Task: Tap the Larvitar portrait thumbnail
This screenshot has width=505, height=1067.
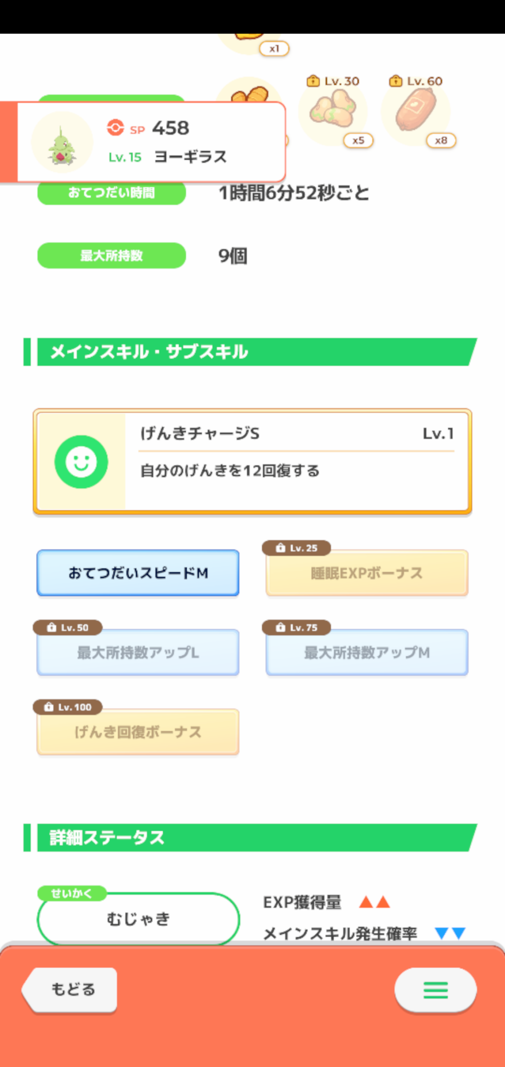Action: coord(62,142)
